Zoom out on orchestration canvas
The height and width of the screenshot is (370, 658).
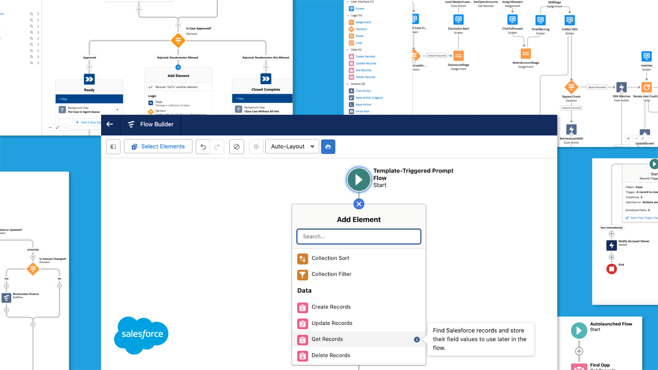click(50, 127)
